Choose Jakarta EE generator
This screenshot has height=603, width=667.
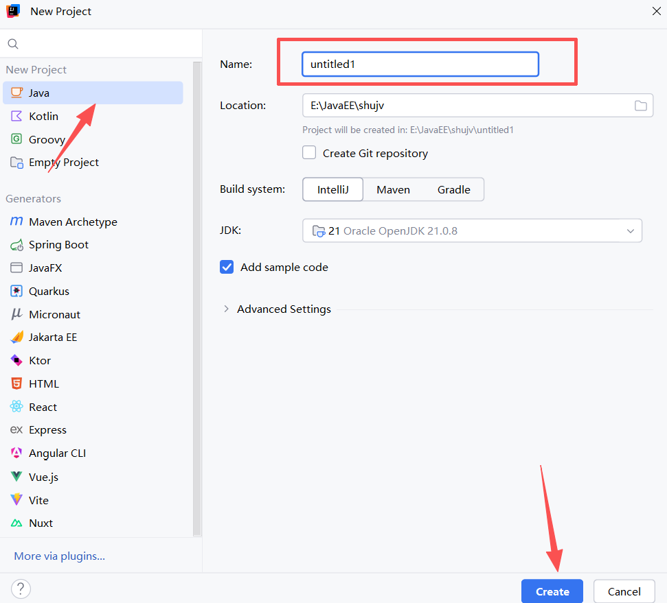[x=93, y=338]
